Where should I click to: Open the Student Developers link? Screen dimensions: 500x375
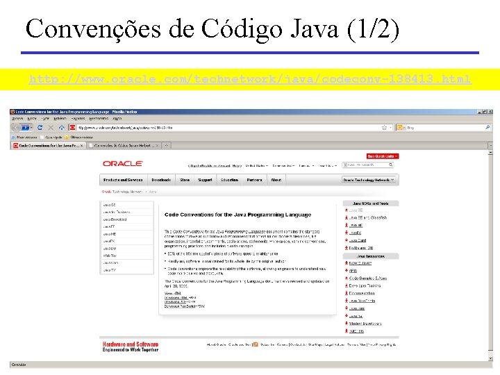365,324
